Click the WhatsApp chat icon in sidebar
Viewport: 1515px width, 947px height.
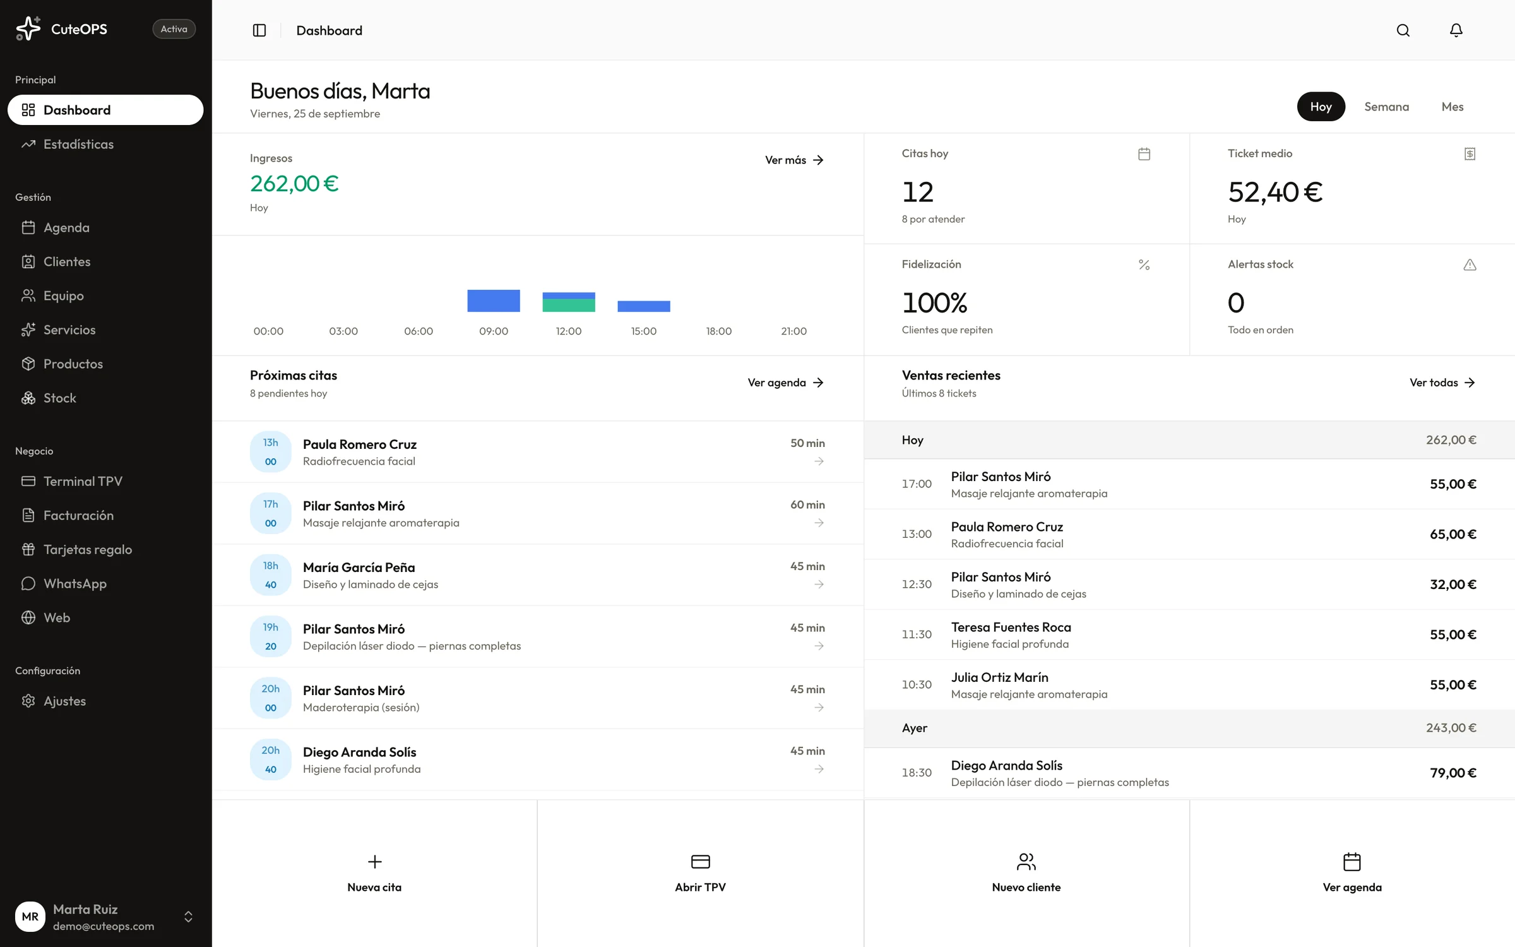(28, 583)
